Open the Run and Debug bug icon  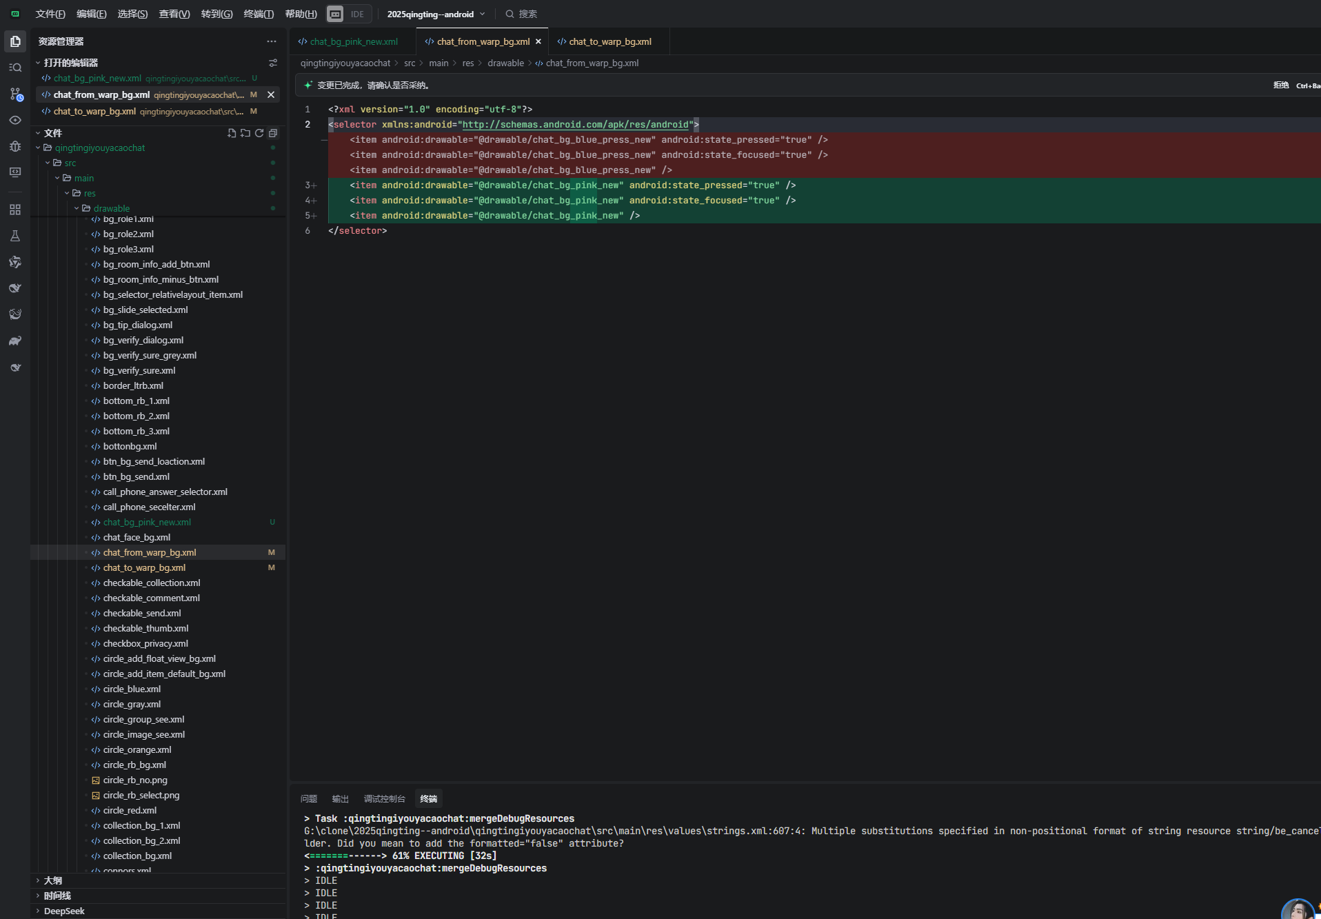(15, 146)
